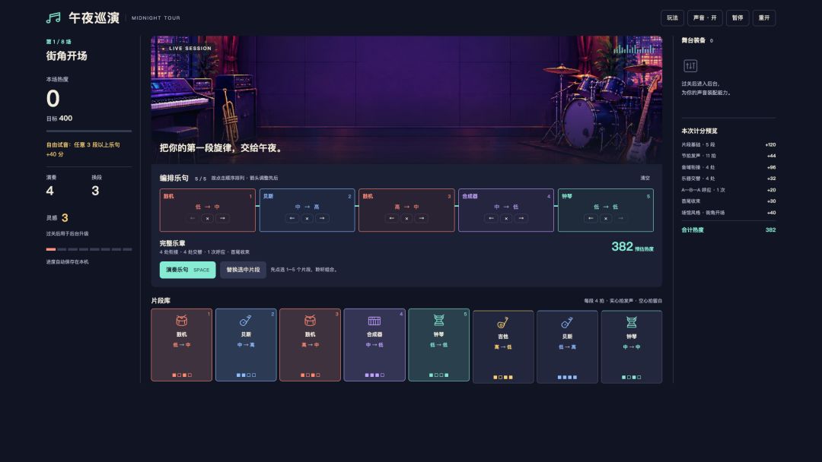822x462 pixels.
Task: Click the stage equipment mixer icon
Action: coord(690,66)
